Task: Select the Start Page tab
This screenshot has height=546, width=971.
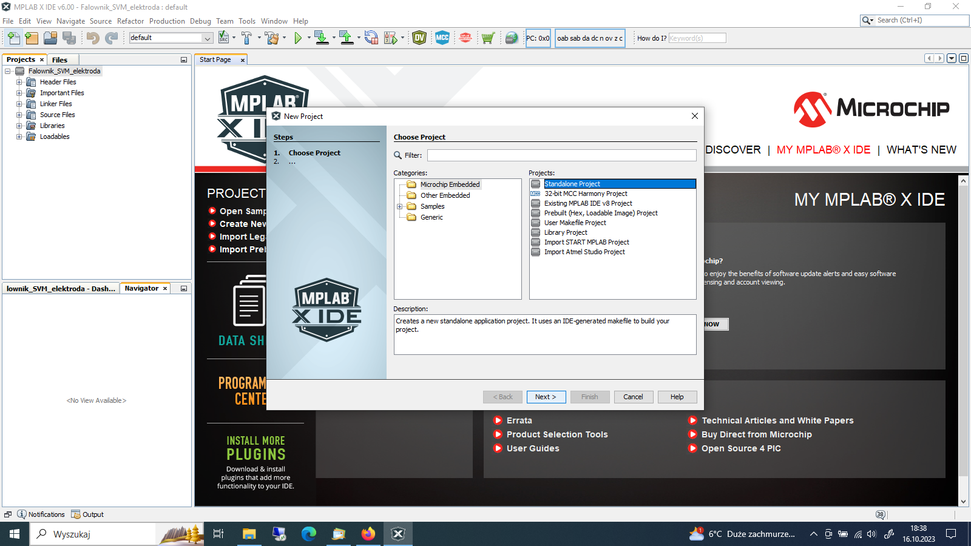Action: pyautogui.click(x=215, y=59)
